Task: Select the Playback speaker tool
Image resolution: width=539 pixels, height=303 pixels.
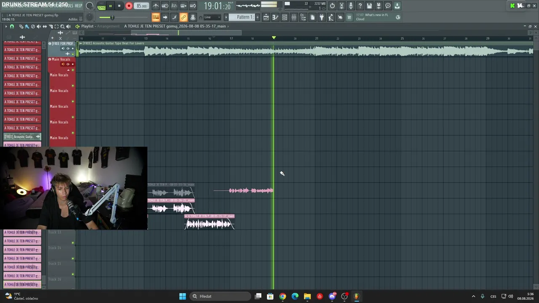Action: [x=68, y=27]
